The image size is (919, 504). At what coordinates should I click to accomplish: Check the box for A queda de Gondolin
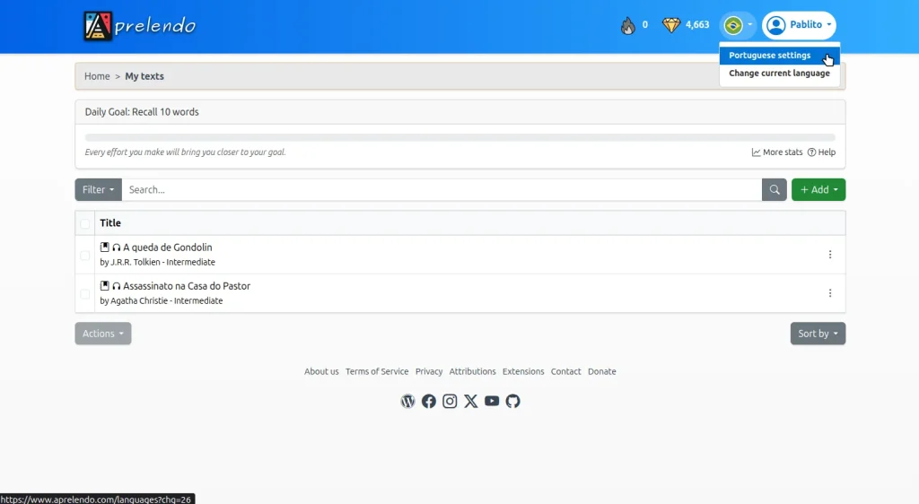coord(85,255)
